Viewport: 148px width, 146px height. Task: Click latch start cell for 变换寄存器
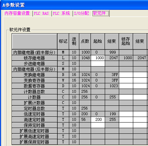click(x=126, y=80)
